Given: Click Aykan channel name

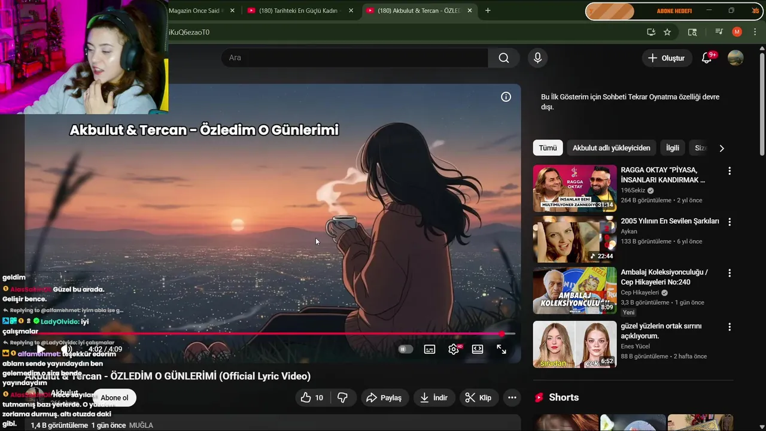Looking at the screenshot, I should (x=629, y=231).
